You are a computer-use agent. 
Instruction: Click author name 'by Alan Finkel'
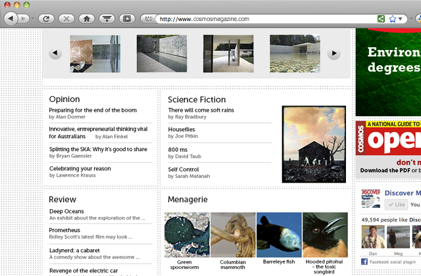click(x=111, y=137)
